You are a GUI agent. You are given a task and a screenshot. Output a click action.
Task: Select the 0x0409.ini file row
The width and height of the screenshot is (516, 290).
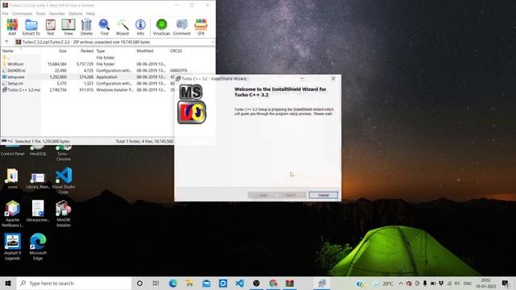click(x=95, y=70)
